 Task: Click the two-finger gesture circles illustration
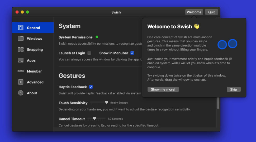[227, 44]
